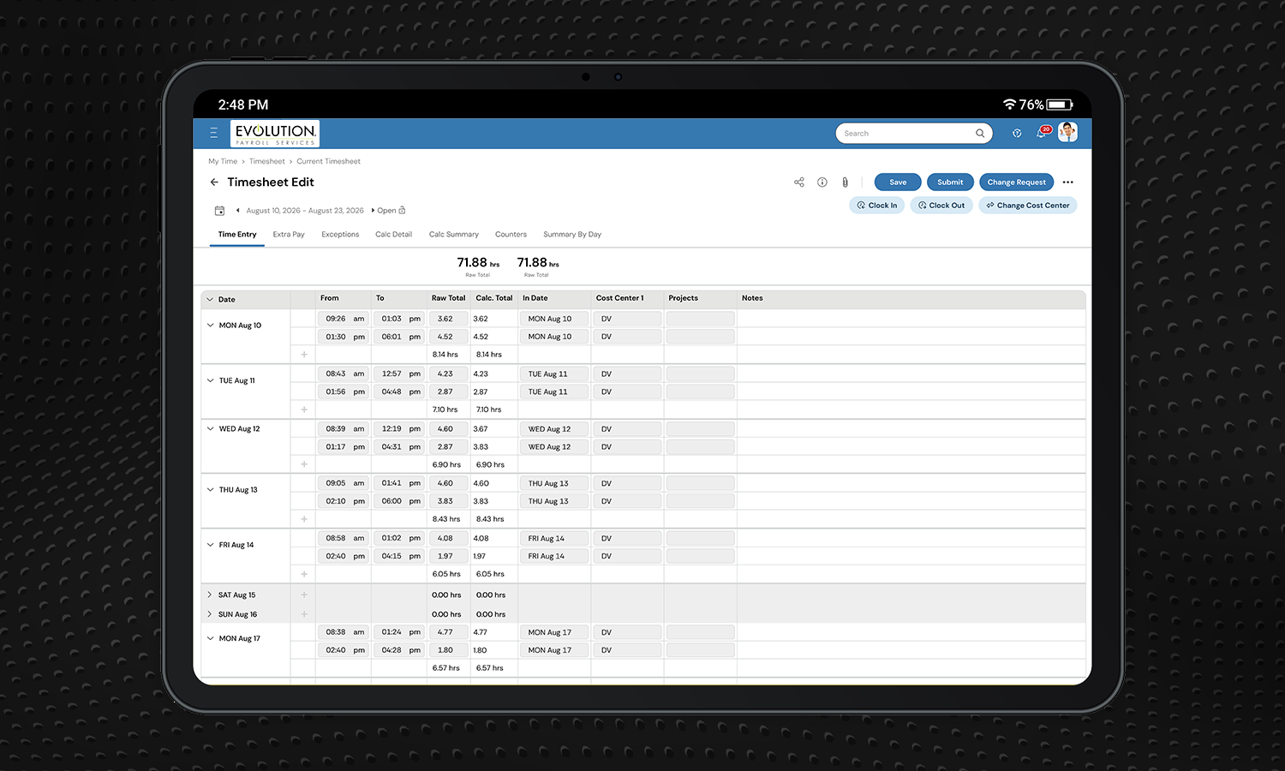The image size is (1285, 771).
Task: Collapse the MON Aug 10 row group
Action: (x=210, y=325)
